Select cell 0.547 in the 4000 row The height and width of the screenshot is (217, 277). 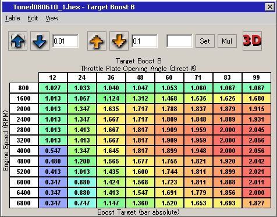(53, 151)
